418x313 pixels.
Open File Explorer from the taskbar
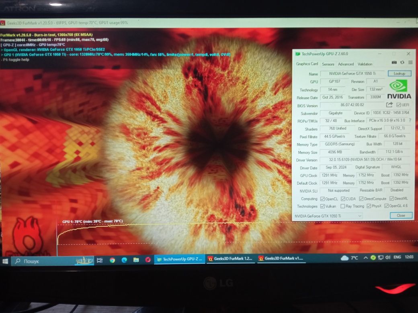click(x=136, y=260)
